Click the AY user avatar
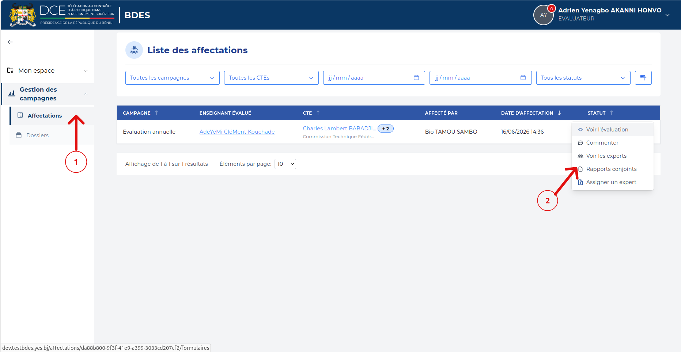 pos(544,15)
